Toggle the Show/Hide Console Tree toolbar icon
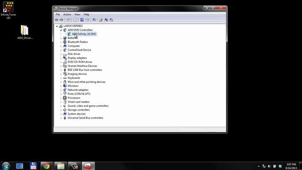 coord(68,20)
